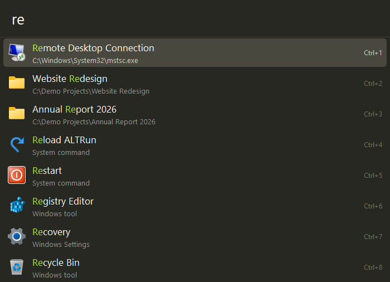Viewport: 390px width, 282px height.
Task: Click the Registry Editor cube icon
Action: [17, 205]
